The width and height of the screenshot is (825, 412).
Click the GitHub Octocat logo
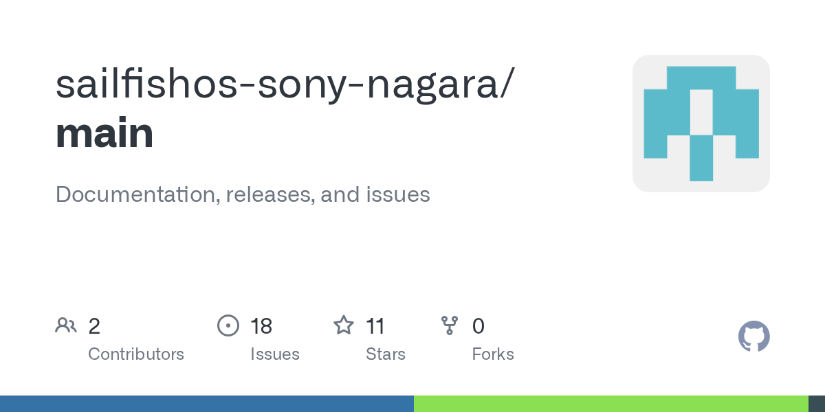[753, 336]
